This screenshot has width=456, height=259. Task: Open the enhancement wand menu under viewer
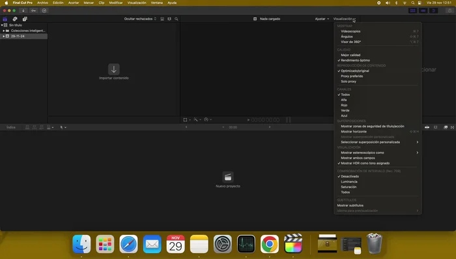[x=197, y=119]
